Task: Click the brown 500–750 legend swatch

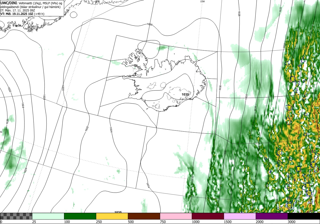Action: tap(144, 216)
